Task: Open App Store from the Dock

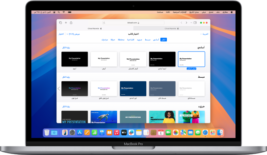Action: pyautogui.click(x=79, y=132)
